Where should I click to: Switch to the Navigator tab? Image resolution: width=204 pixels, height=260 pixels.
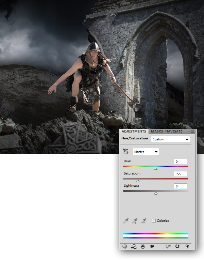point(173,132)
